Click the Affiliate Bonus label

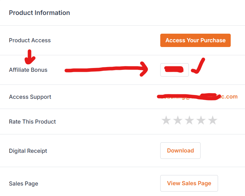[x=28, y=70]
